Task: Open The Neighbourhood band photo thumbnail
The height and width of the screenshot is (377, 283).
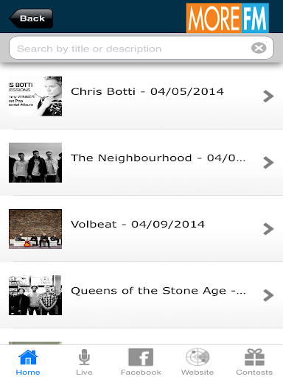Action: [x=35, y=163]
